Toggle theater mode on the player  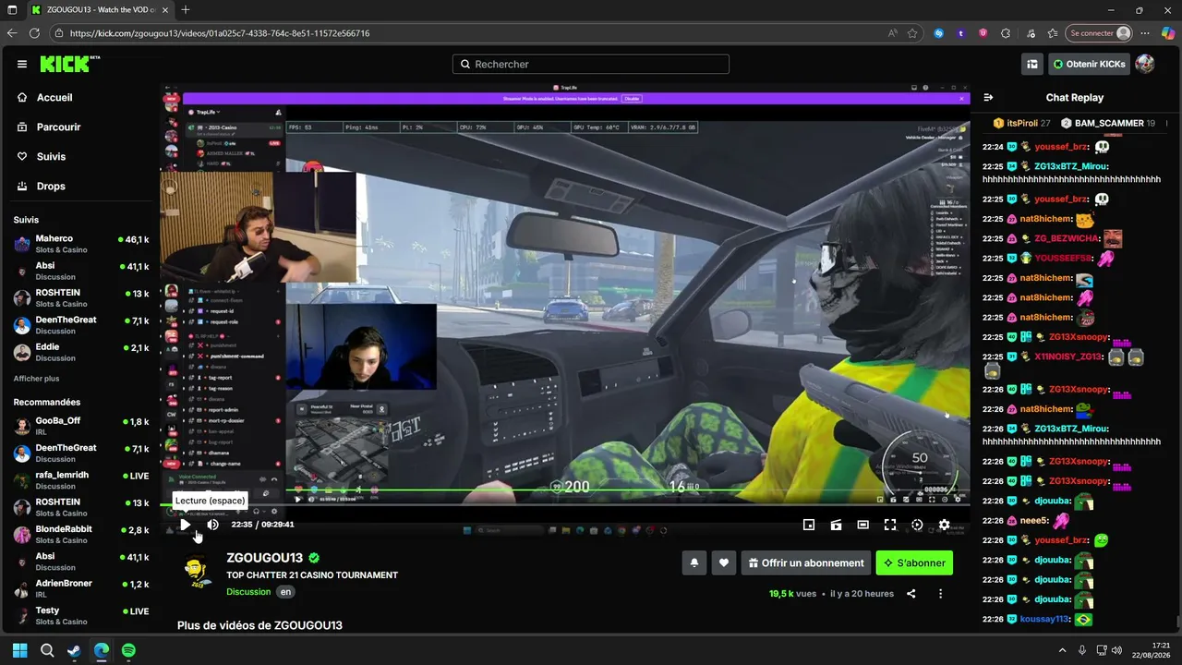(862, 525)
